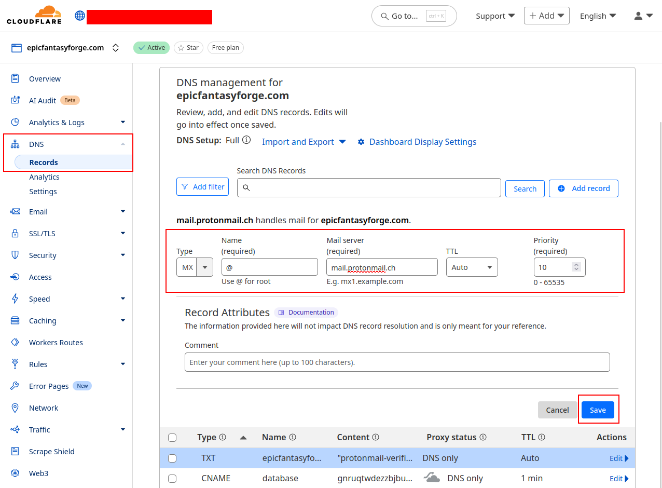Focus the Mail server input field
662x488 pixels.
tap(382, 267)
